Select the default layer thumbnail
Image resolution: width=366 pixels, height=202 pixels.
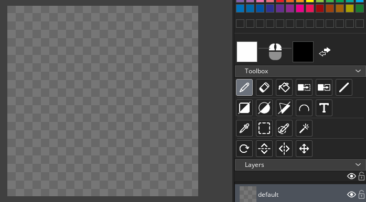[x=248, y=194]
